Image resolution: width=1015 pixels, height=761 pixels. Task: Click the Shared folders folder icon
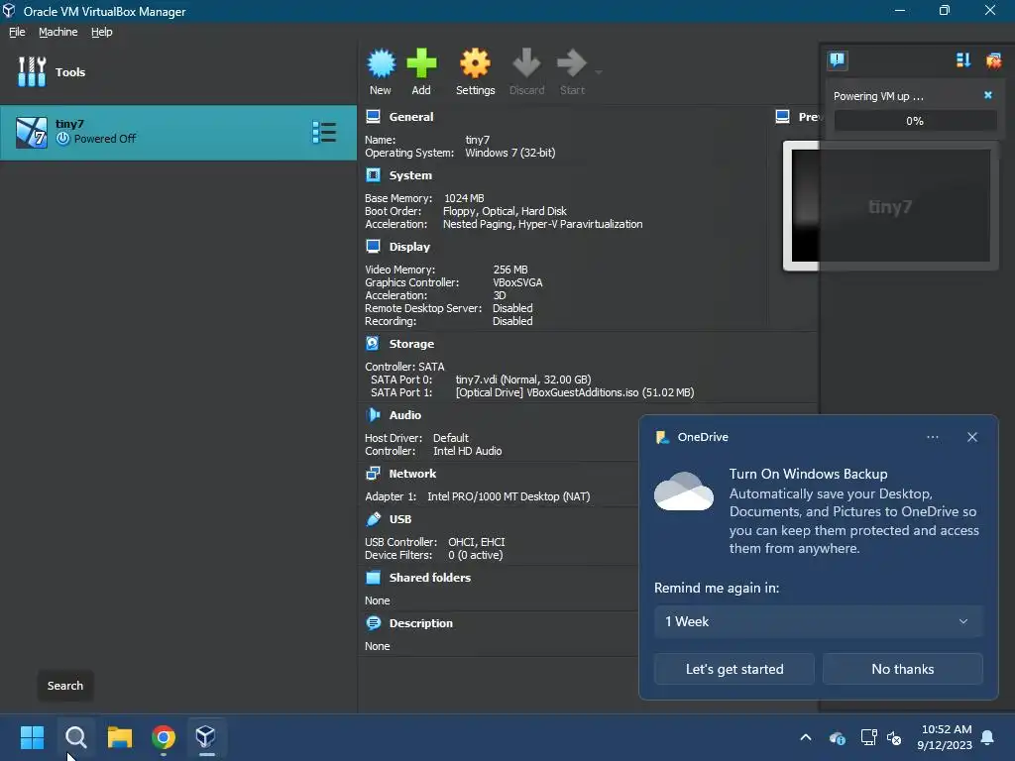[373, 577]
